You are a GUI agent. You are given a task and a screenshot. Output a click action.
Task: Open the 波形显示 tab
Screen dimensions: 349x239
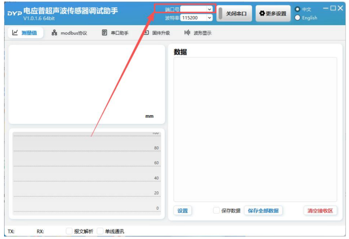198,33
